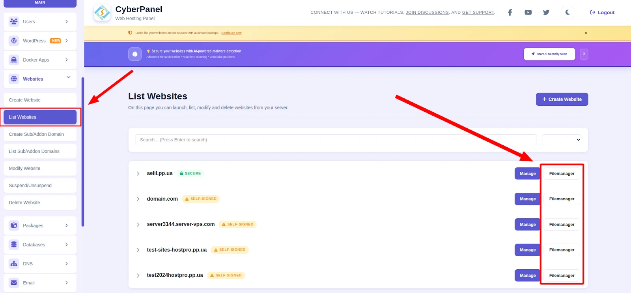Open List Sub/Addon Domains
Image resolution: width=631 pixels, height=293 pixels.
tap(40, 151)
